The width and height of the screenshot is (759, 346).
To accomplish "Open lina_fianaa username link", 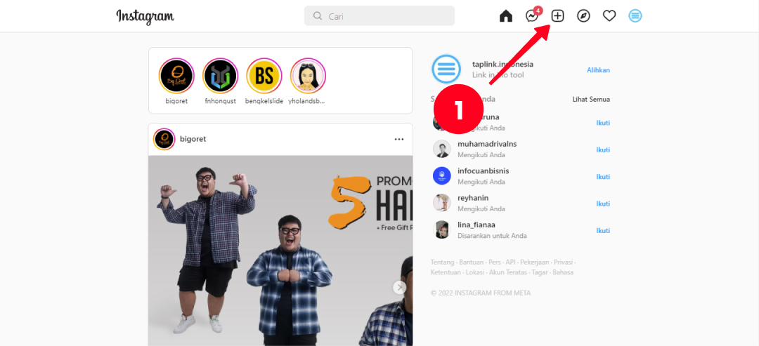I will point(476,225).
